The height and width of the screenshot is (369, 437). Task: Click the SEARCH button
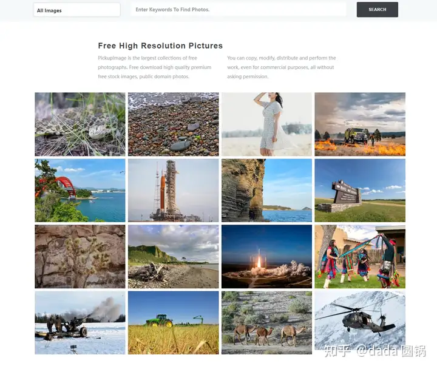pos(378,10)
